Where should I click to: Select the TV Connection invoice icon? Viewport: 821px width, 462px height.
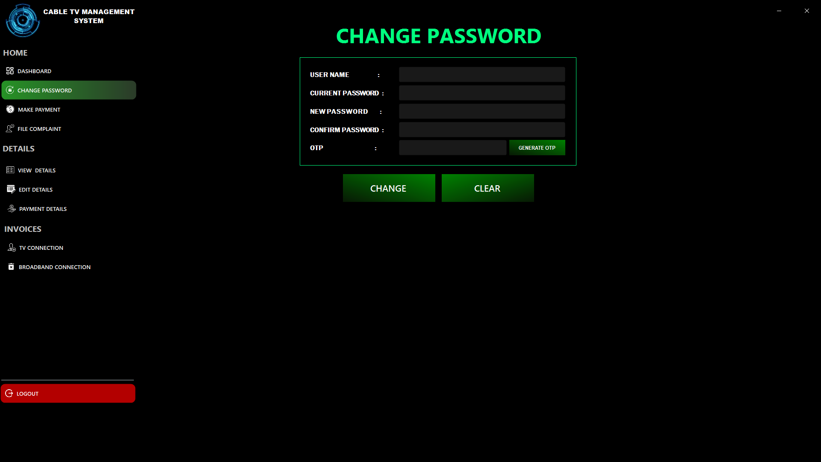pos(10,247)
